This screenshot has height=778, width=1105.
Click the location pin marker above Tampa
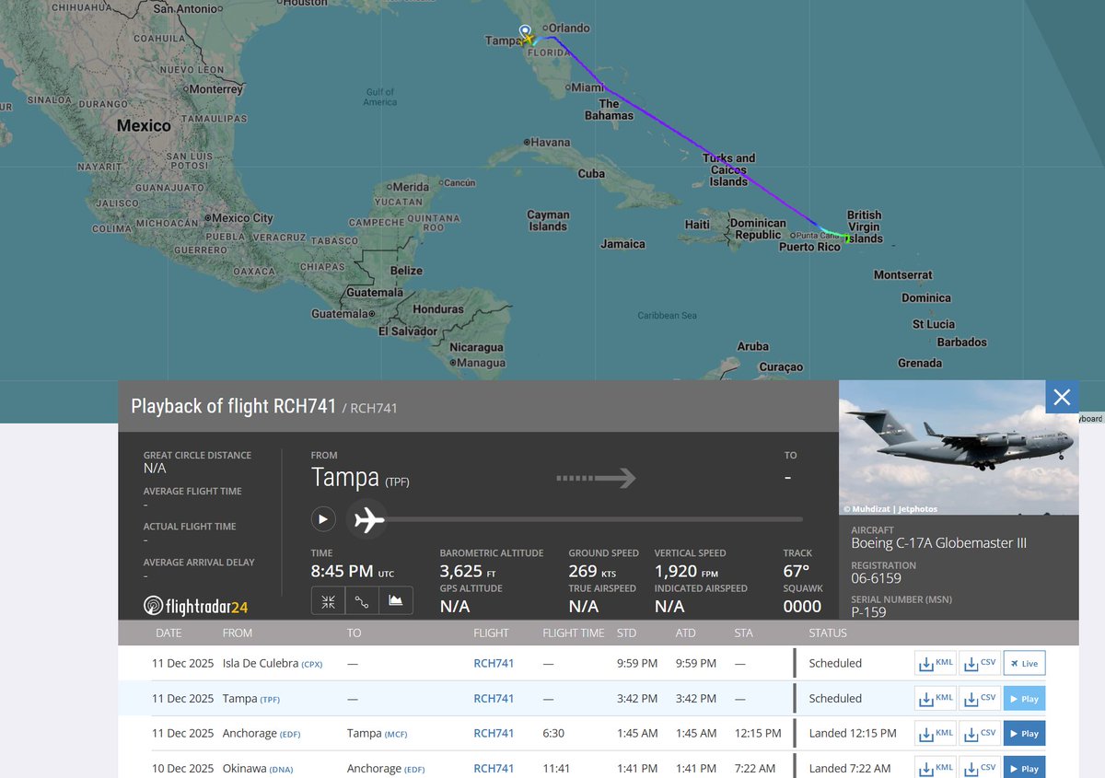click(x=525, y=30)
